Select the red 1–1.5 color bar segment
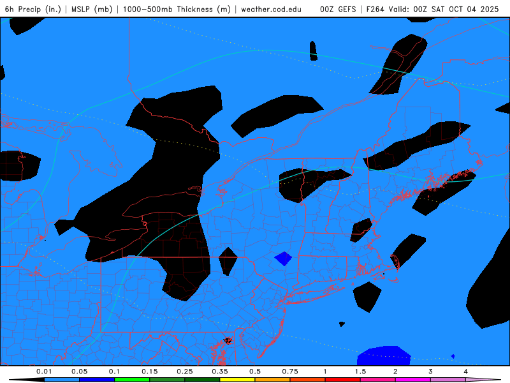The height and width of the screenshot is (383, 510). coord(343,380)
